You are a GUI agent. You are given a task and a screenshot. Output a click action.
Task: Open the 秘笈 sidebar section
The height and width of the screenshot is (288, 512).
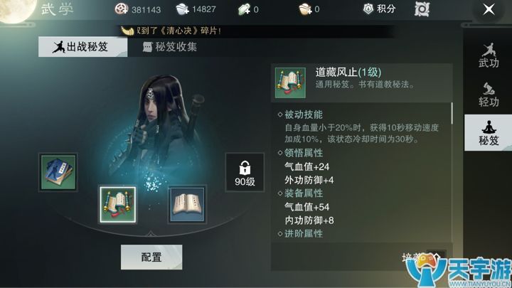click(488, 133)
